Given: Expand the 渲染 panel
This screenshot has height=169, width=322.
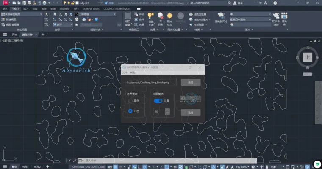Looking at the screenshot, I should (249, 30).
